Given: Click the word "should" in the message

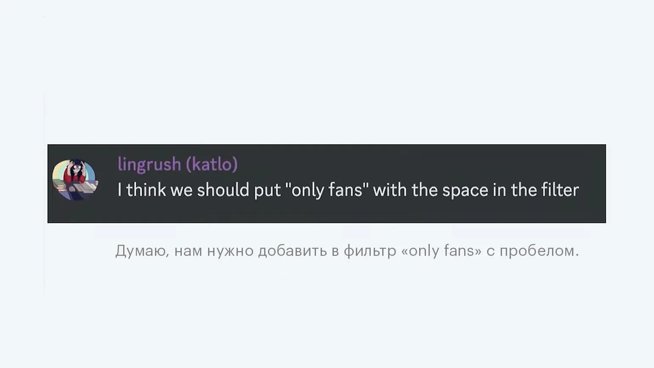Looking at the screenshot, I should (x=223, y=190).
